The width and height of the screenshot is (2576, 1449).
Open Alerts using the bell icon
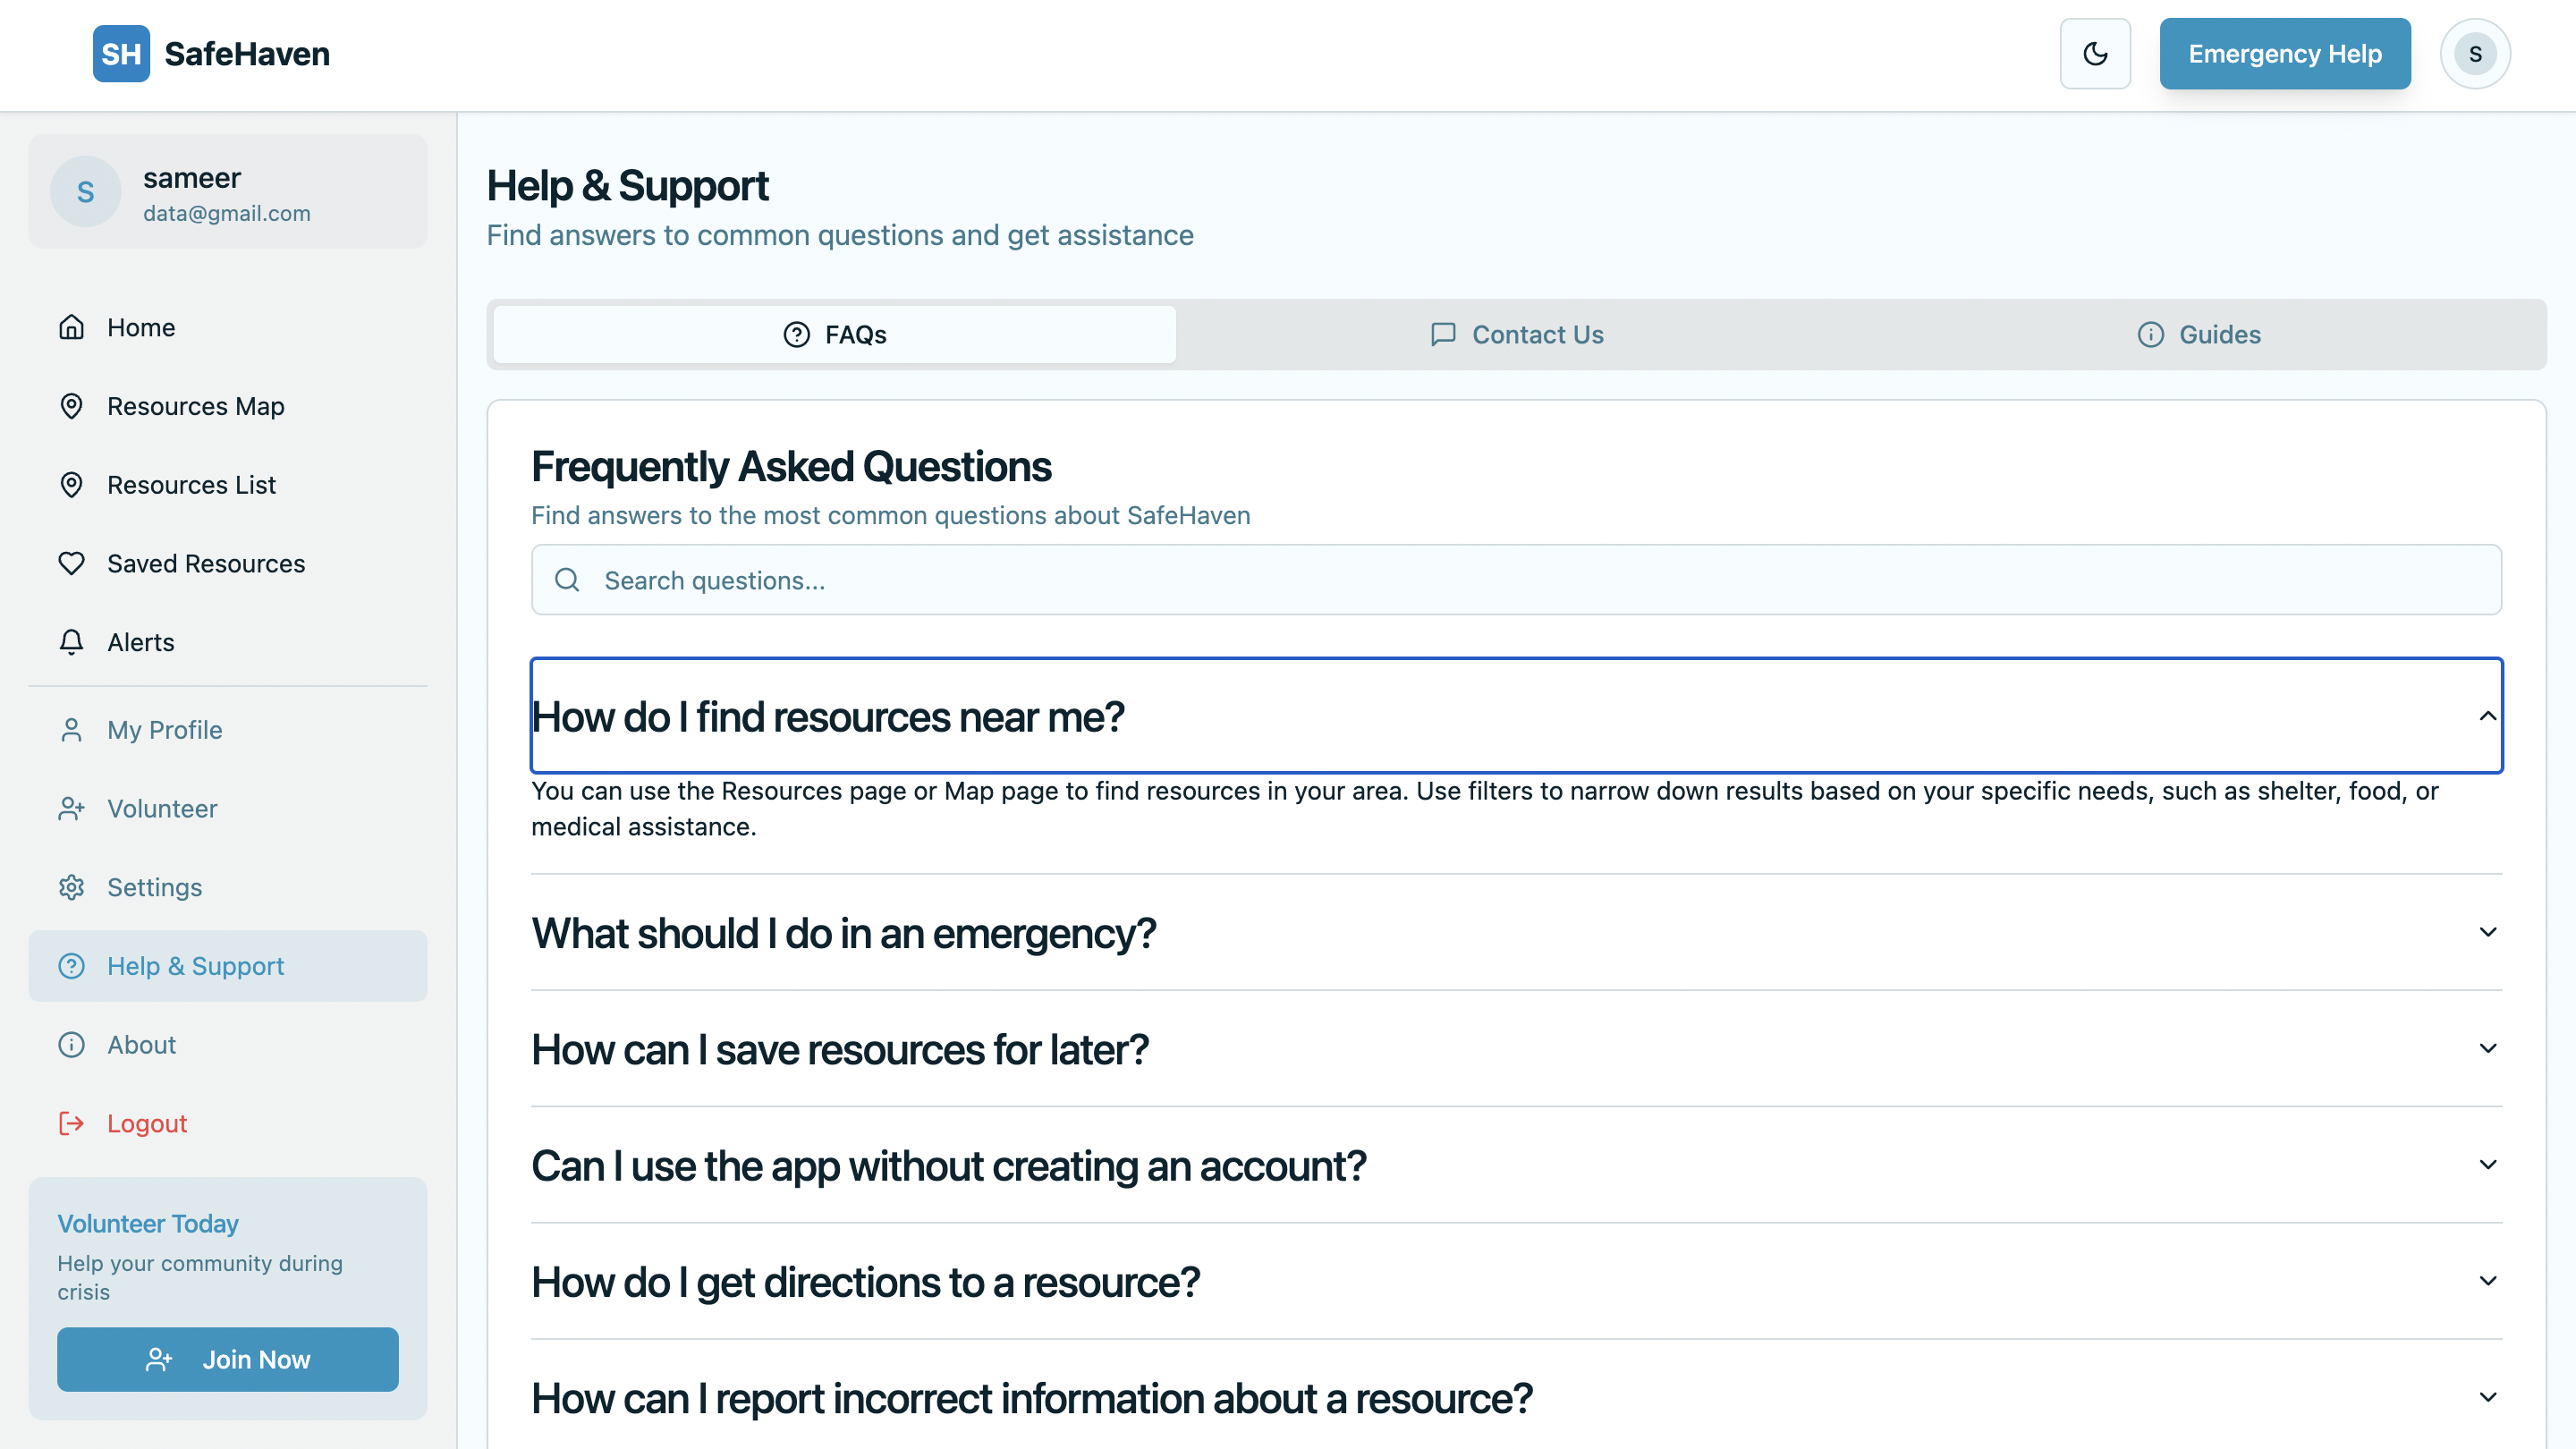[x=71, y=642]
